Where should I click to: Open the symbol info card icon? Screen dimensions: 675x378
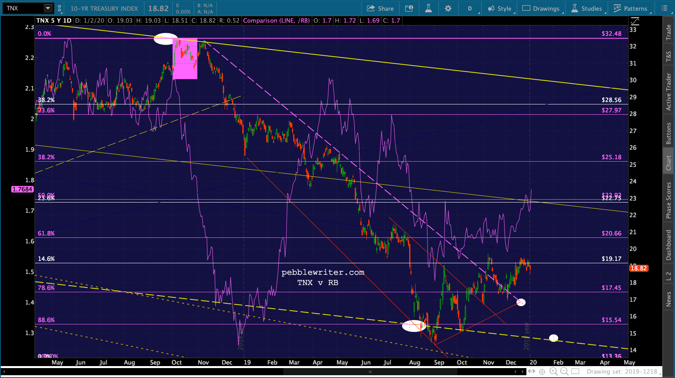click(409, 8)
